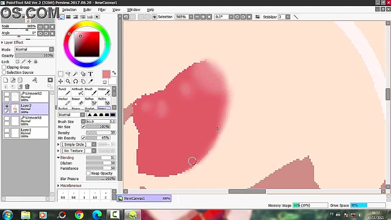Open the Selection menu
Screen dimensions: 391x220
coord(69,10)
